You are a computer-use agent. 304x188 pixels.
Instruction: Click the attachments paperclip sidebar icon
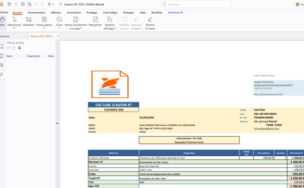(x=2, y=75)
